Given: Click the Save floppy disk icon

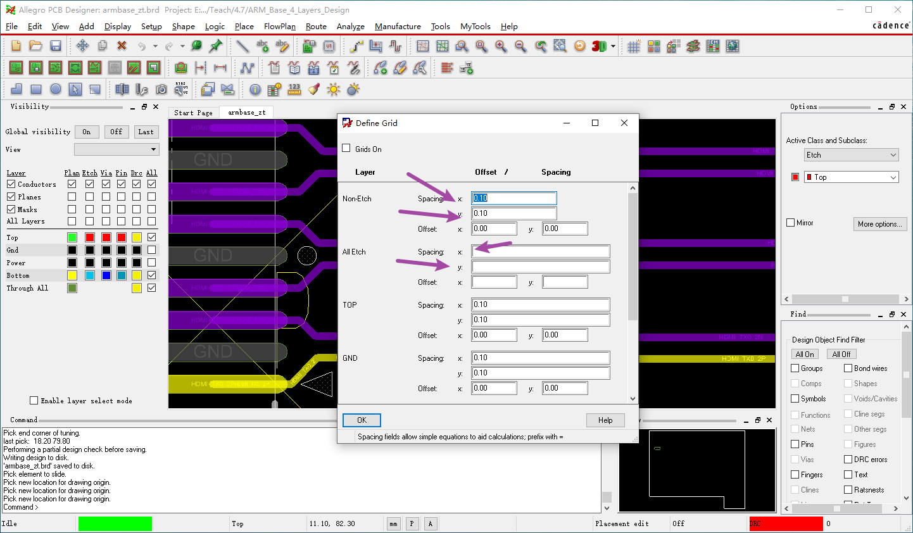Looking at the screenshot, I should point(56,46).
